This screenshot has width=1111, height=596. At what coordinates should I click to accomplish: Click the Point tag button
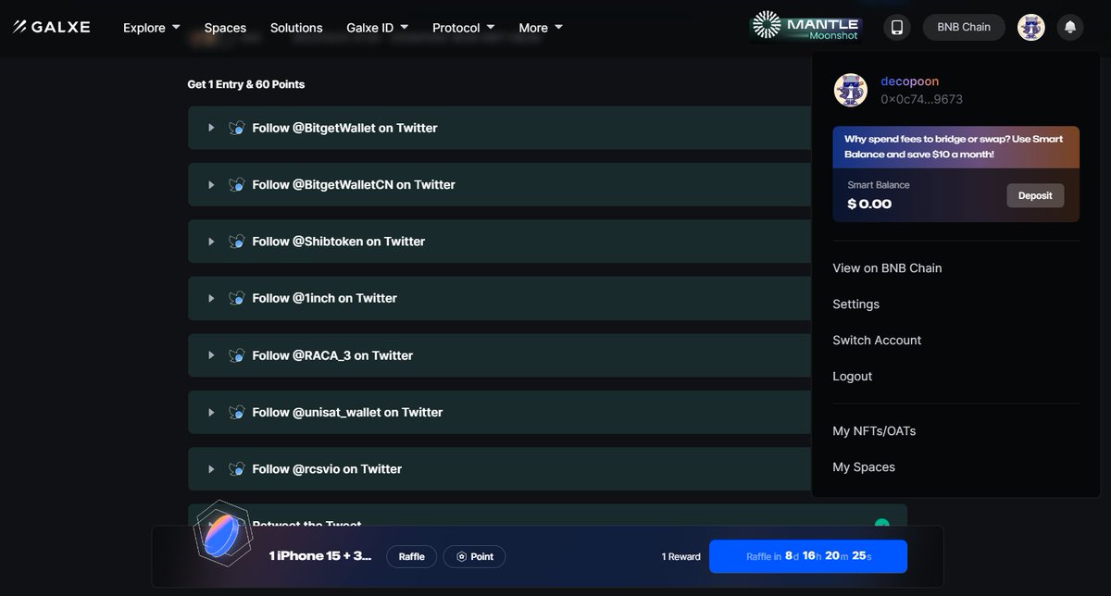tap(474, 557)
